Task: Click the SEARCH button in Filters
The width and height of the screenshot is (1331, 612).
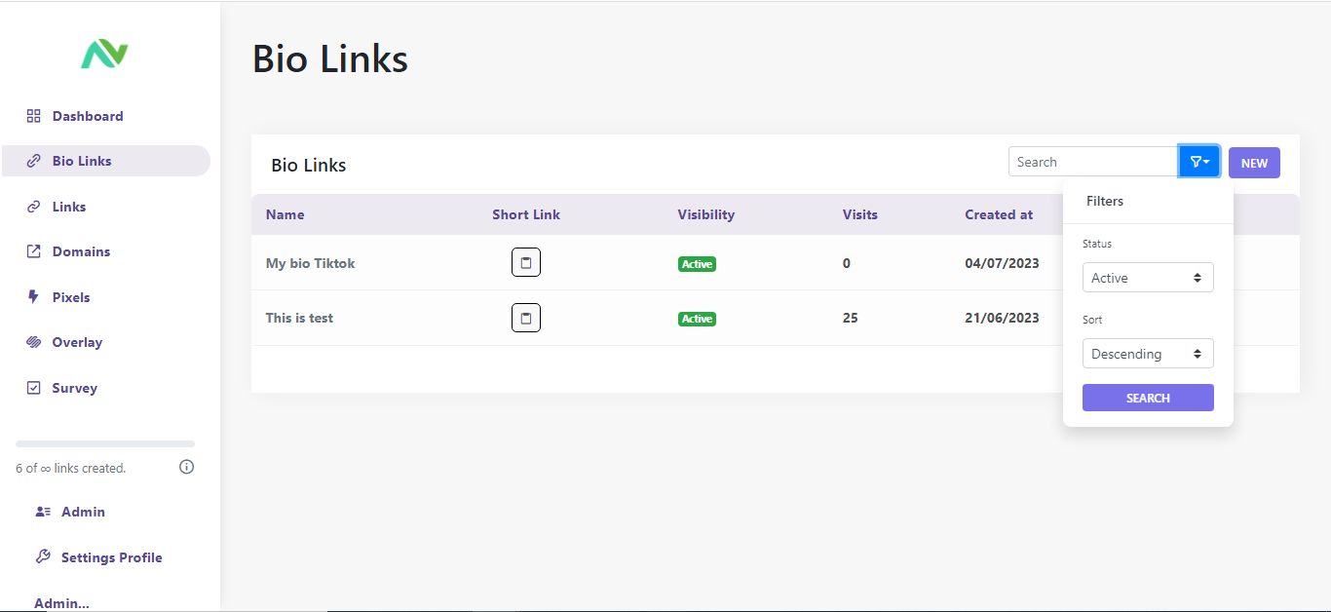Action: 1148,398
